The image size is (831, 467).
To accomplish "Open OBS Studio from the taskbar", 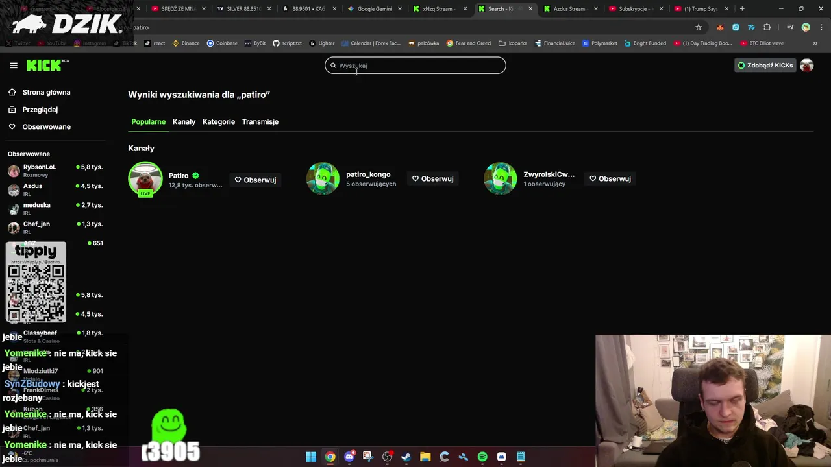I will [388, 457].
